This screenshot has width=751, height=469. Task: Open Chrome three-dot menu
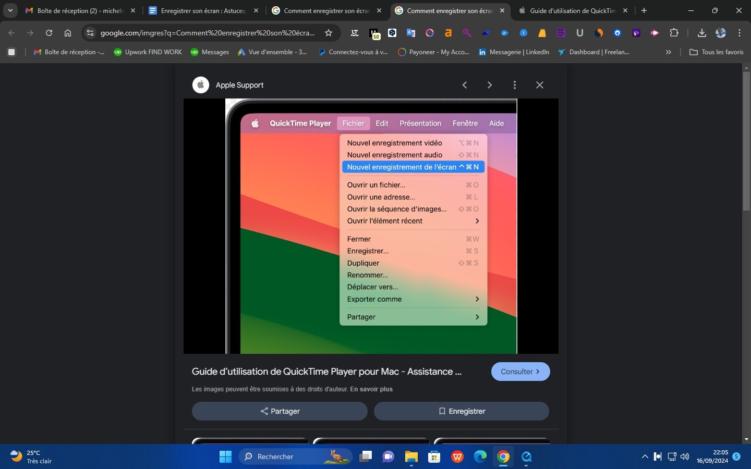740,33
